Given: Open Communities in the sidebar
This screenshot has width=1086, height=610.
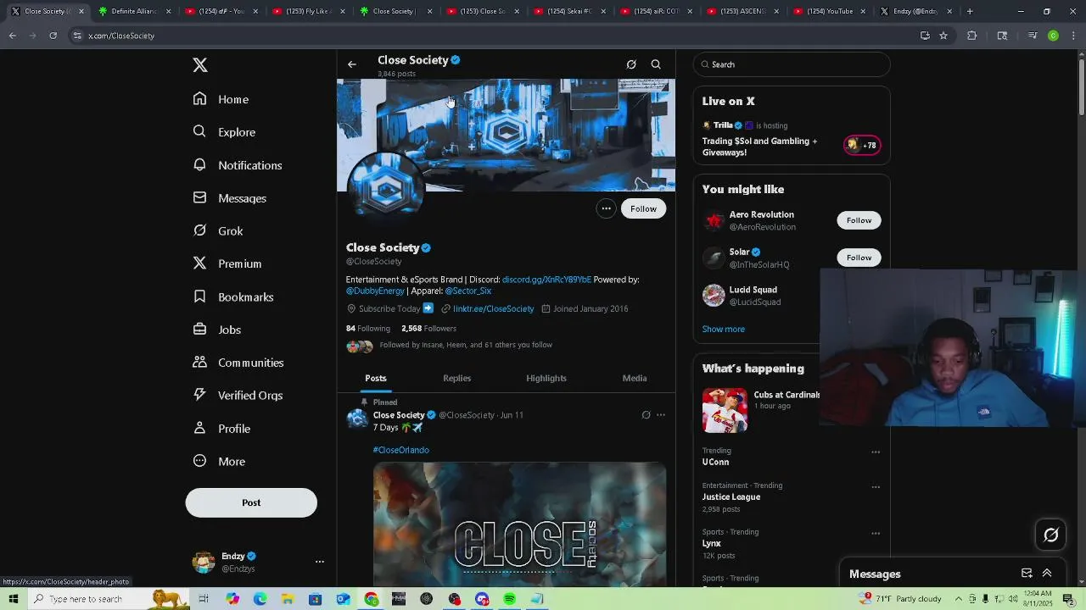Looking at the screenshot, I should (x=238, y=363).
